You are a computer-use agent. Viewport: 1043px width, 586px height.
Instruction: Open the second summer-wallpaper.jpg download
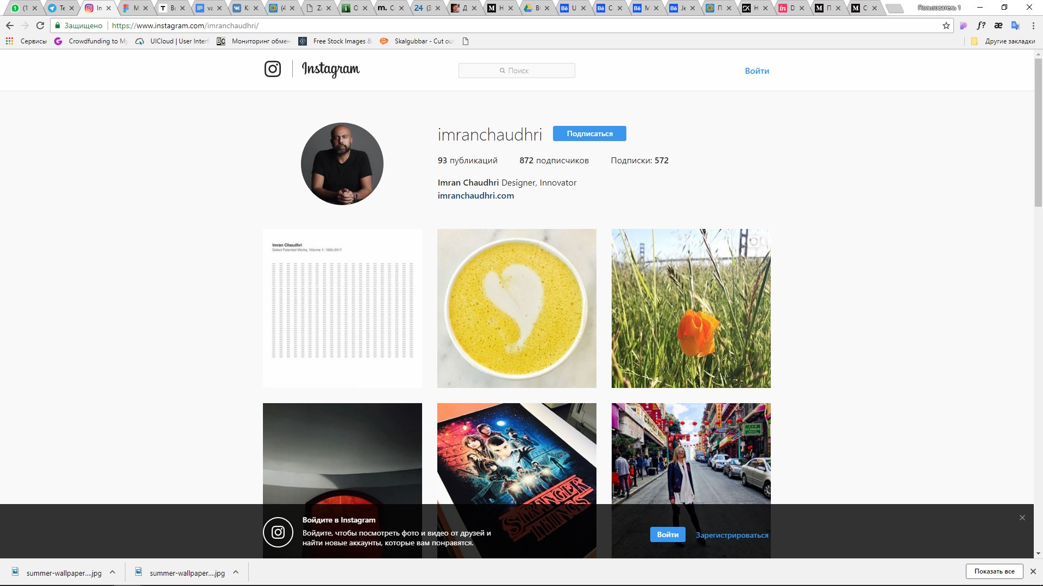pos(187,573)
